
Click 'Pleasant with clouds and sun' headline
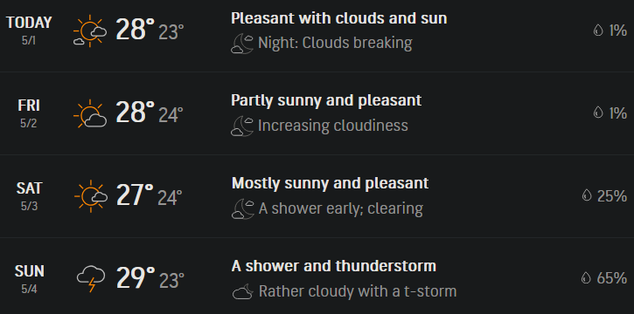[338, 18]
